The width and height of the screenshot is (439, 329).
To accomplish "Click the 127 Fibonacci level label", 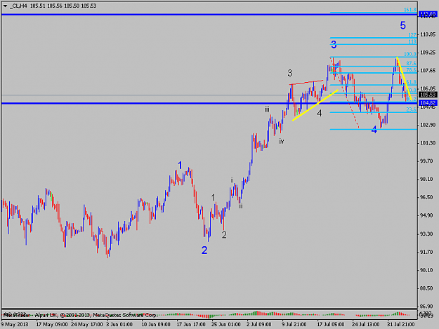I will (412, 35).
